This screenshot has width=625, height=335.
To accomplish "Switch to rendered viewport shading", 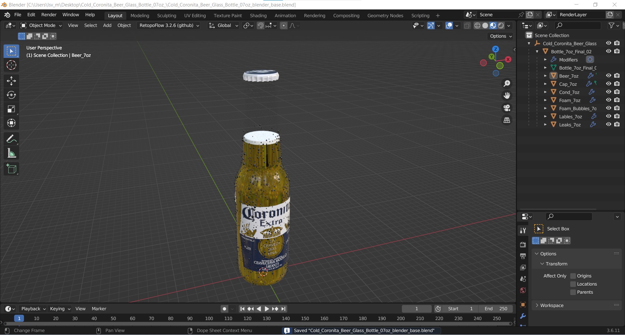I will click(501, 26).
